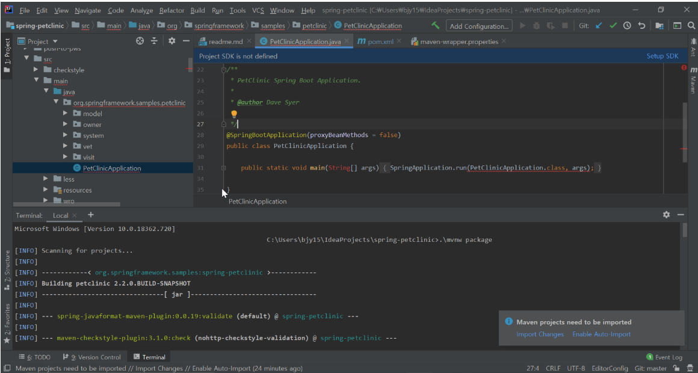The width and height of the screenshot is (698, 373).
Task: Toggle the Structure tool window button
Action: tap(7, 270)
